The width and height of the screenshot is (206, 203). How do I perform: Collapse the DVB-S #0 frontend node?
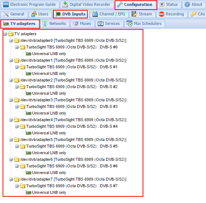pos(17,47)
